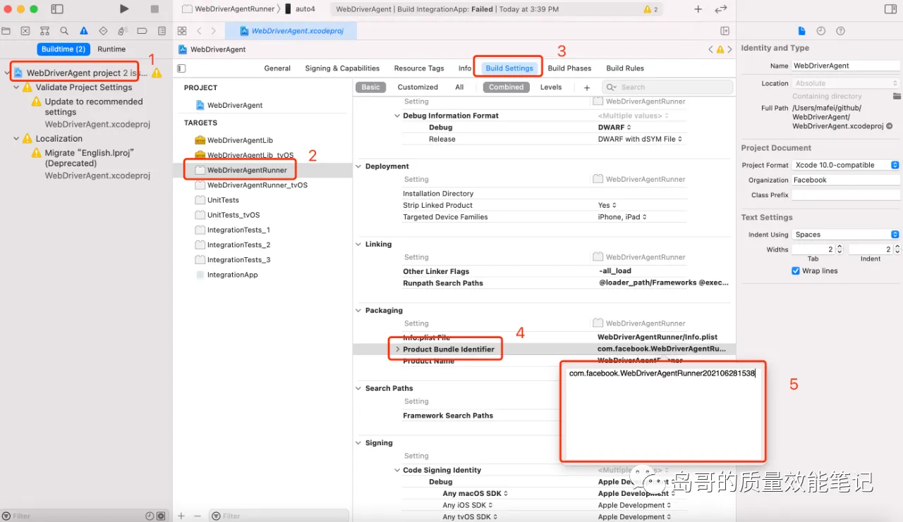Image resolution: width=903 pixels, height=522 pixels.
Task: Click the code review arrows button
Action: (x=720, y=9)
